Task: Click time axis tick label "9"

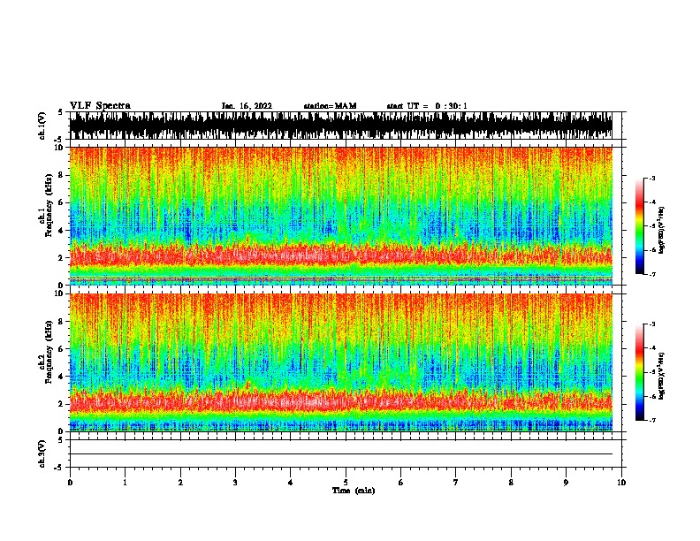Action: pos(566,483)
